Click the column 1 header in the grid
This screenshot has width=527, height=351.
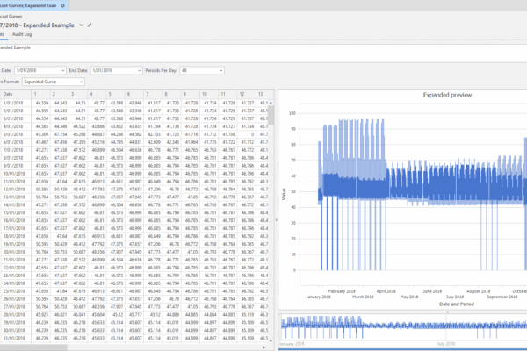(40, 94)
